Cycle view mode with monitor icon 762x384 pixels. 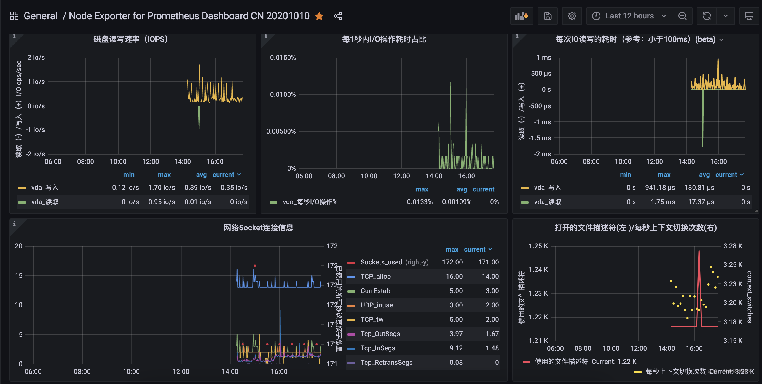(749, 16)
